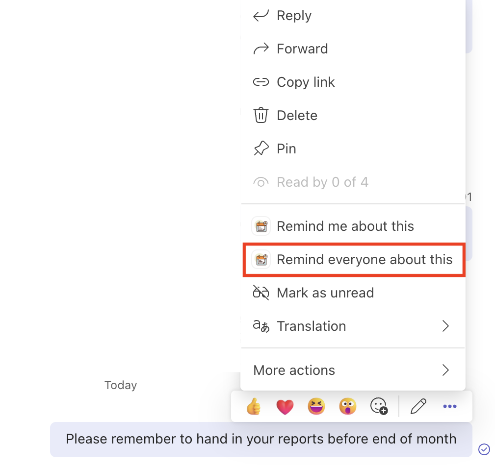Expand the Translation submenu chevron
This screenshot has width=495, height=468.
[x=445, y=325]
